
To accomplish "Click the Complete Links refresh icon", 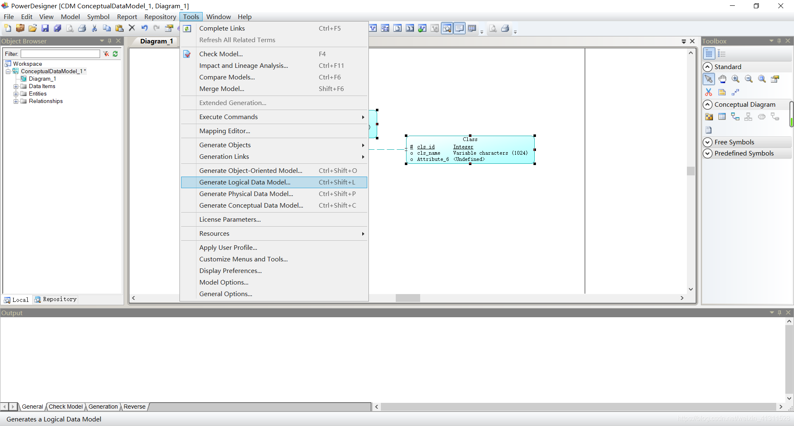I will (x=187, y=29).
